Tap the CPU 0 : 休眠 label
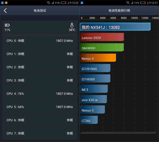The height and width of the screenshot is (142, 159). (15, 41)
